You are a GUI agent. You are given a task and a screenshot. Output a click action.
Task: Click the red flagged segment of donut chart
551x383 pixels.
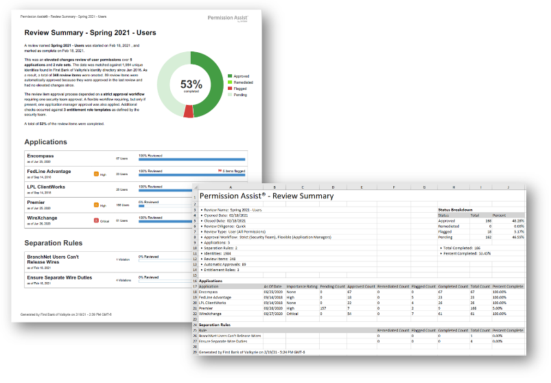point(189,111)
